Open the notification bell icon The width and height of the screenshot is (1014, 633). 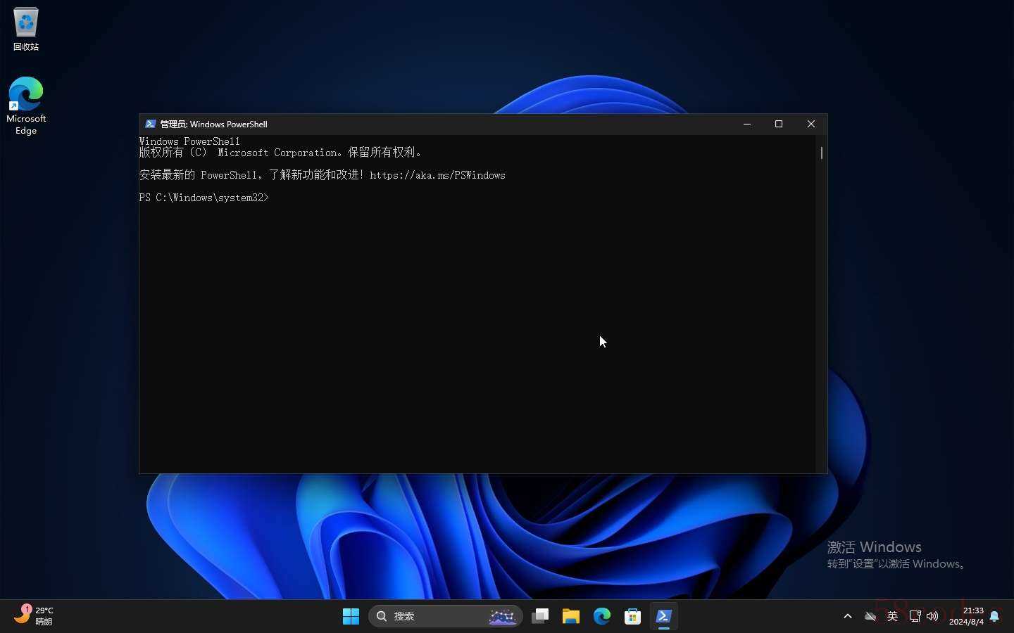click(994, 616)
